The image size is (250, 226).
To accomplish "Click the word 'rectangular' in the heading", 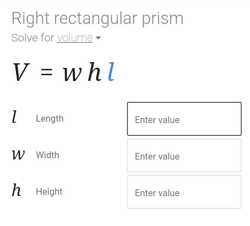I will [96, 19].
